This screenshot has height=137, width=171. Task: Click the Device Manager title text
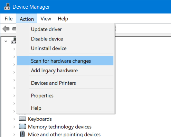[x=31, y=7]
